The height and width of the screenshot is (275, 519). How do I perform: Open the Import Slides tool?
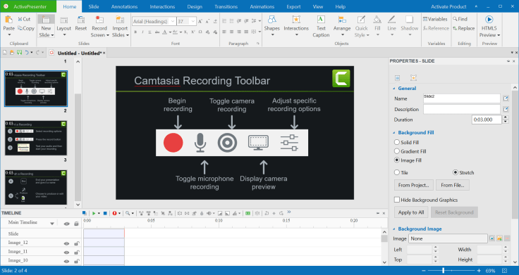(x=120, y=26)
